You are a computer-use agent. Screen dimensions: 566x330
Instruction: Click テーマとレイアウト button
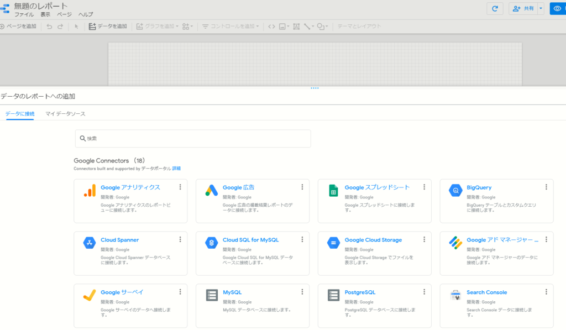[x=359, y=27]
